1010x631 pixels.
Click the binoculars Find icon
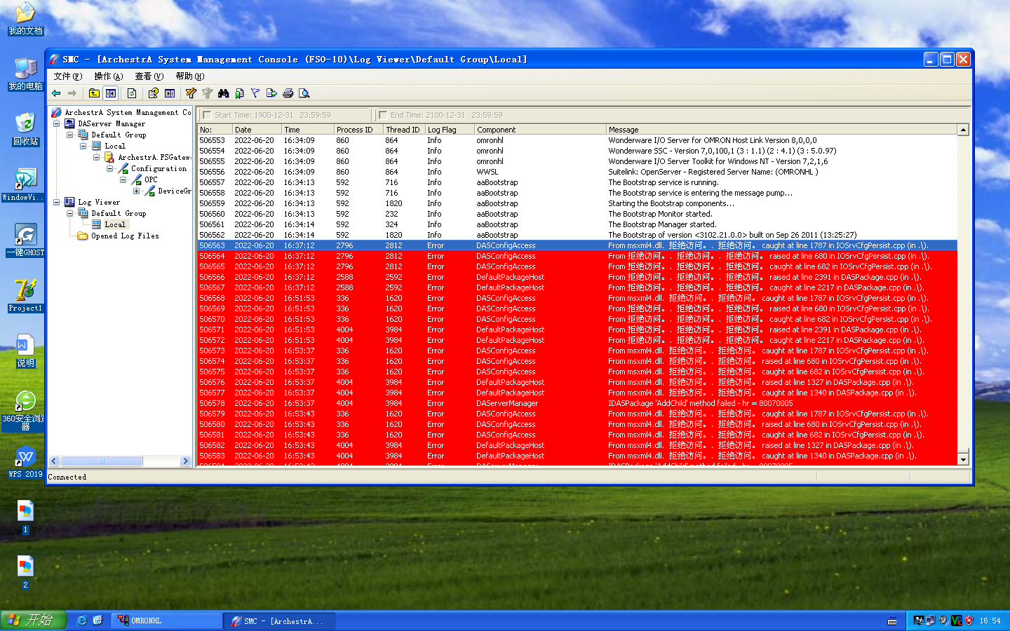pyautogui.click(x=224, y=93)
